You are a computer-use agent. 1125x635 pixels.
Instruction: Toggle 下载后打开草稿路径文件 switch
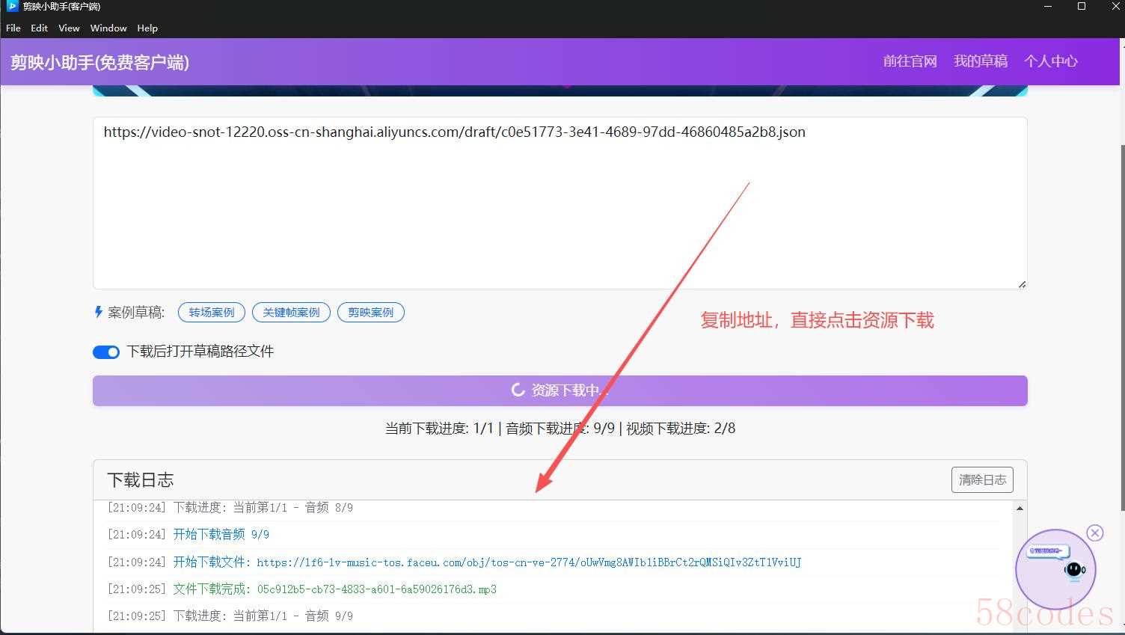[106, 352]
